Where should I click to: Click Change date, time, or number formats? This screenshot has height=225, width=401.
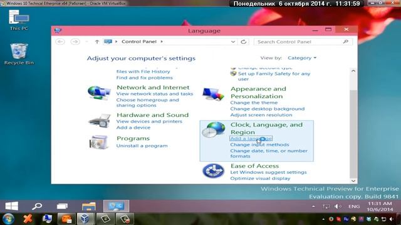coord(269,153)
